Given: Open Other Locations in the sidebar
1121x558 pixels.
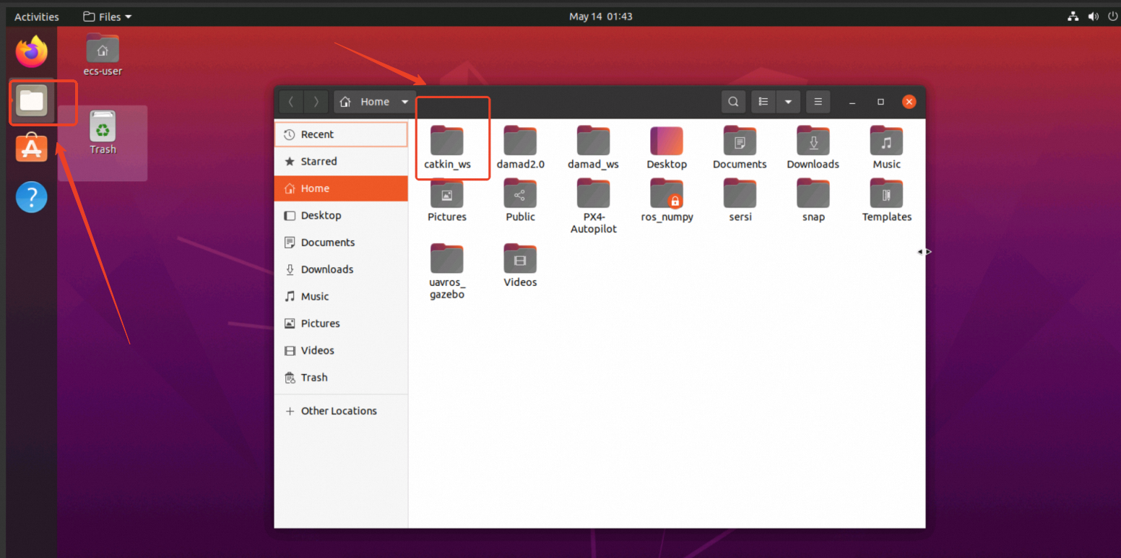Looking at the screenshot, I should click(x=341, y=411).
